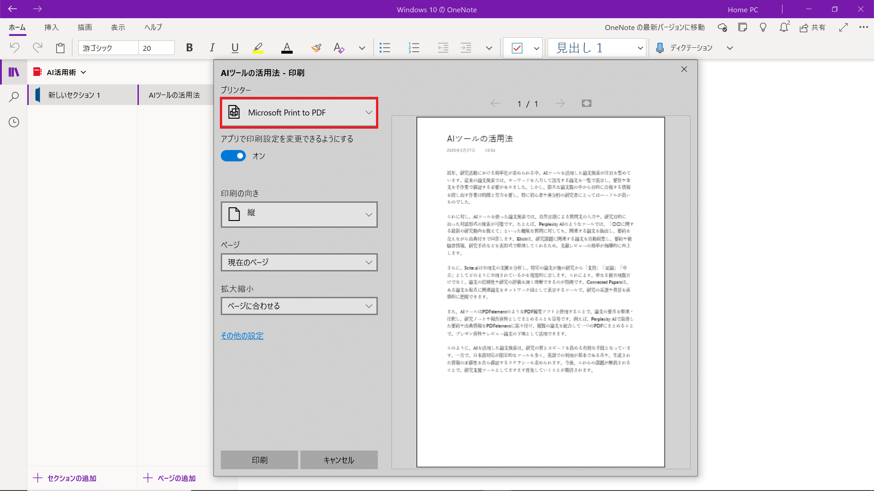This screenshot has width=874, height=491.
Task: Open the 挿入 tab
Action: pos(51,27)
